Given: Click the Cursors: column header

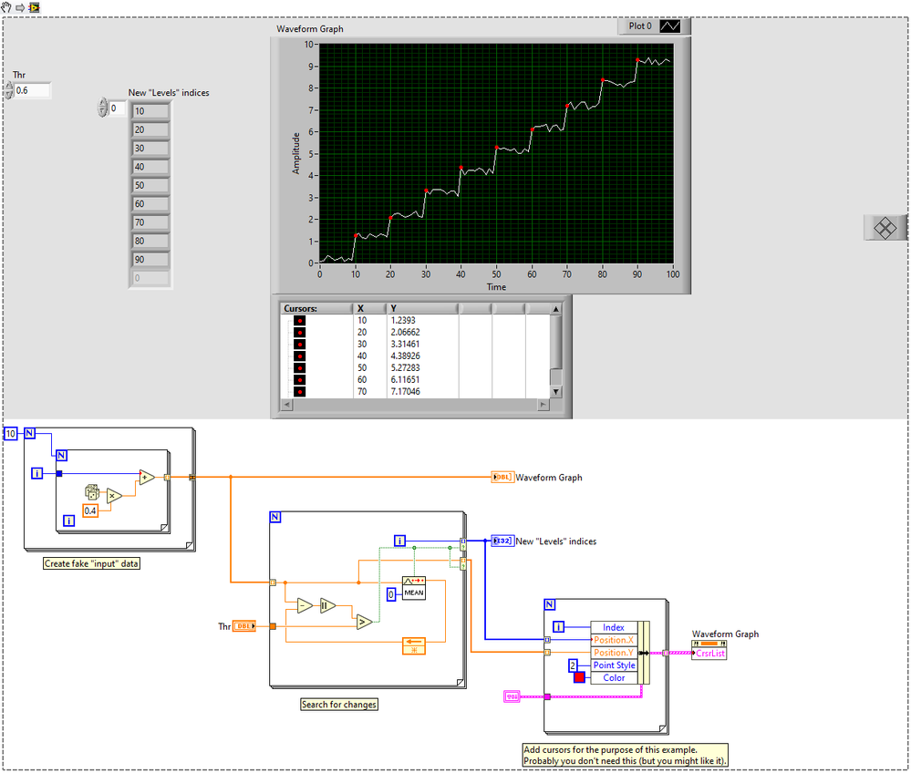Looking at the screenshot, I should (316, 309).
